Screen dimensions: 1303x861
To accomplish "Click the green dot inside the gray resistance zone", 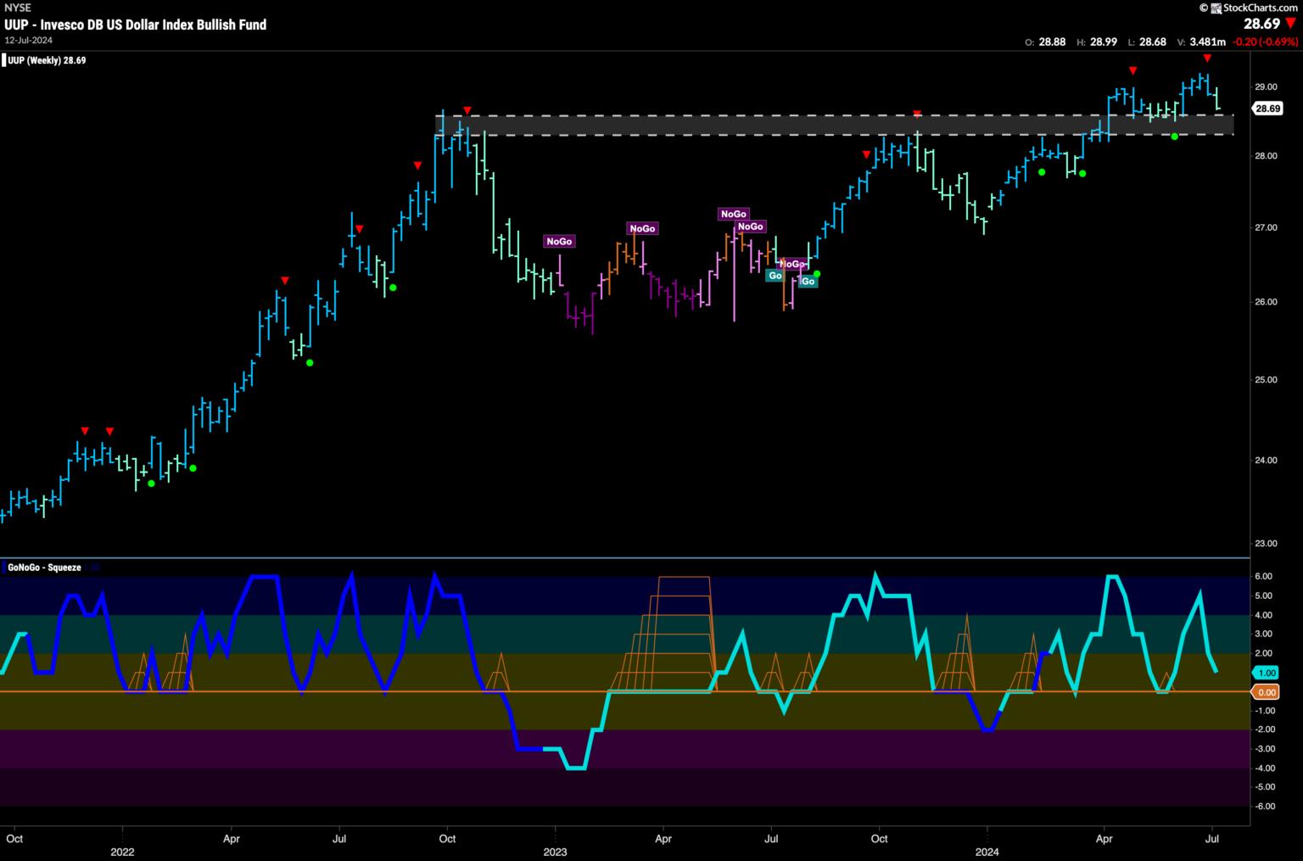I will pyautogui.click(x=1174, y=136).
